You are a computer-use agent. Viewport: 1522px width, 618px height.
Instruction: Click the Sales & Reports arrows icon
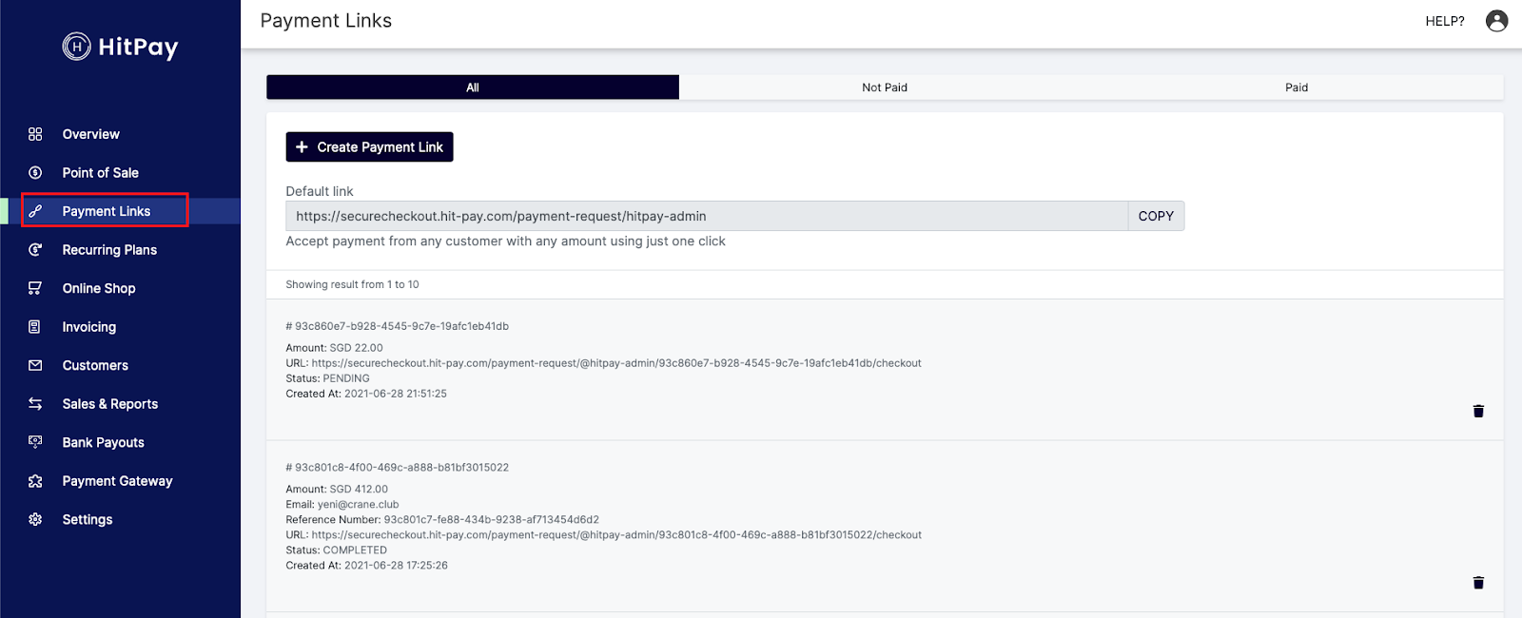coord(35,404)
